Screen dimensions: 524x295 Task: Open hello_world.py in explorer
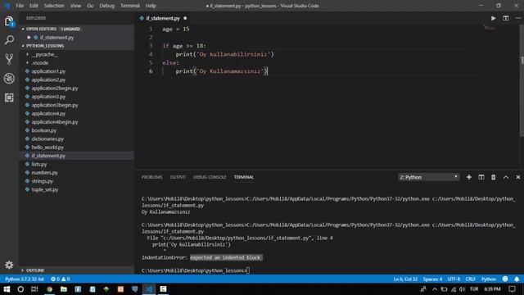(x=47, y=147)
